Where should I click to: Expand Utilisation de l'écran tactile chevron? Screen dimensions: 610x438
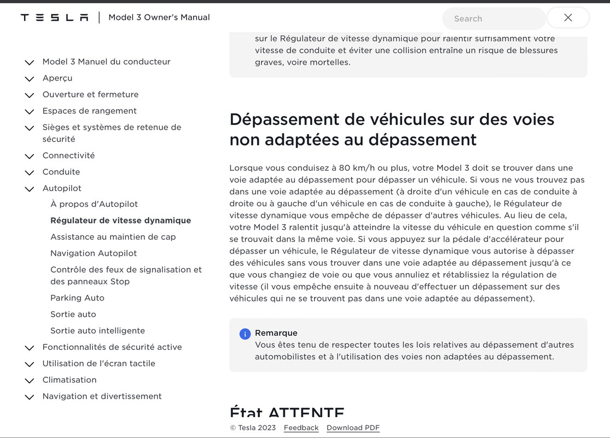coord(29,364)
